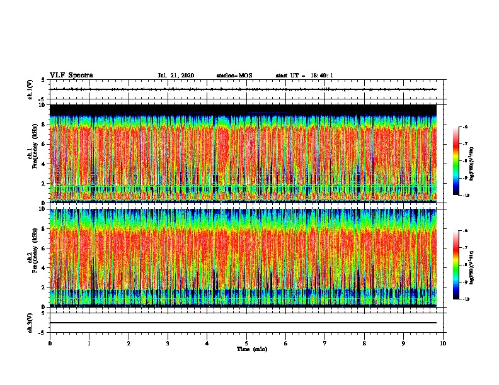Screen dimensions: 499x385
Task: Click time axis tick label "2"
Action: tap(129, 343)
